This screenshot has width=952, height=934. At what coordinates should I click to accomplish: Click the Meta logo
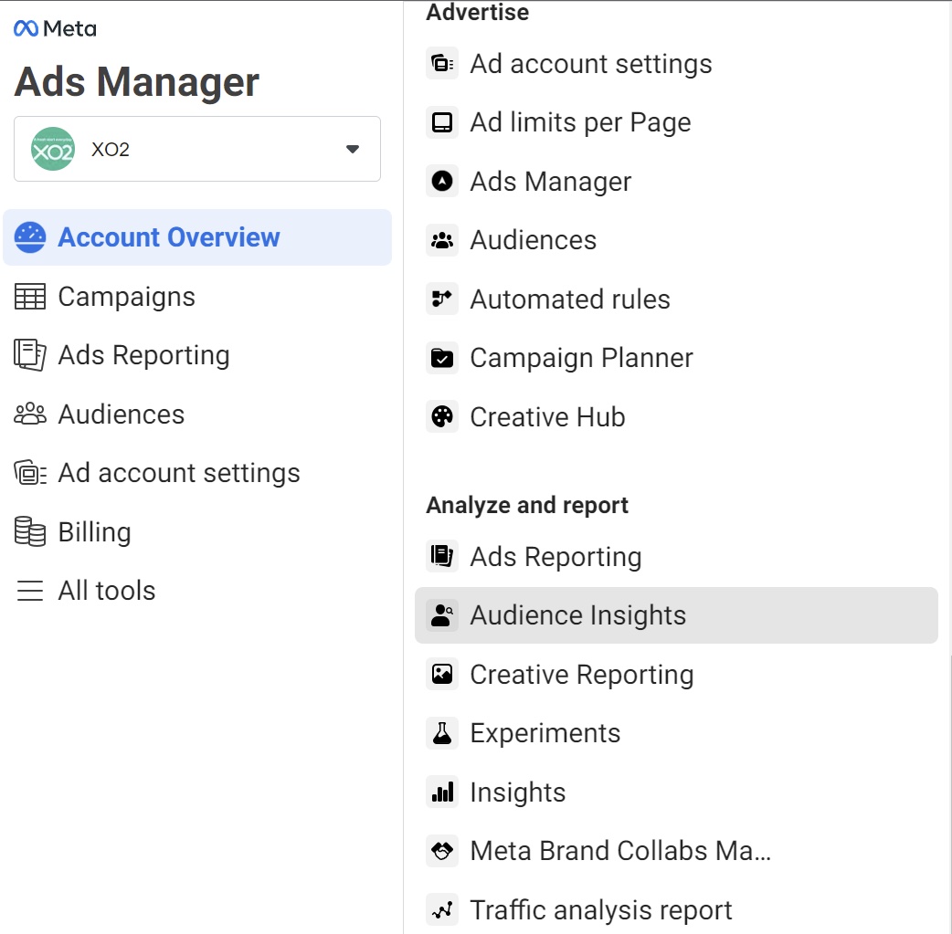55,28
